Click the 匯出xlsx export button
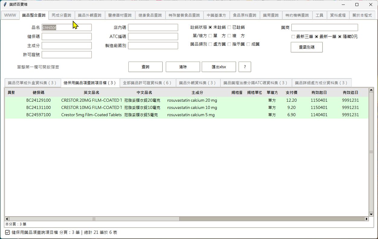 219,67
